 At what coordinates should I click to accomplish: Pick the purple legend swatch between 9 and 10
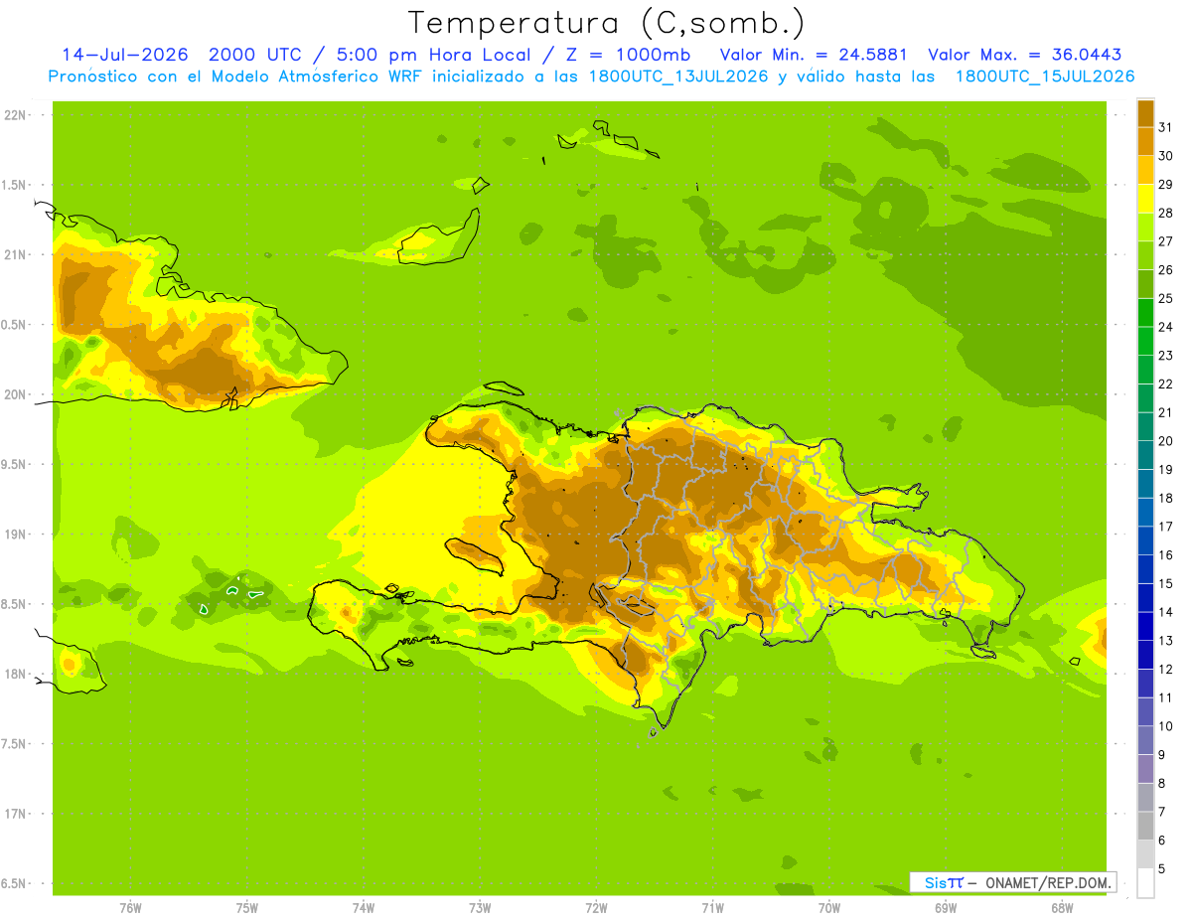(x=1145, y=740)
